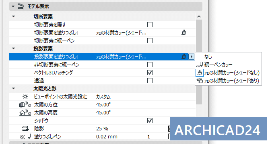Screen dimensions: 270x144
Task: Click the selected bucket icon of シェードなし option
Action: 200,73
